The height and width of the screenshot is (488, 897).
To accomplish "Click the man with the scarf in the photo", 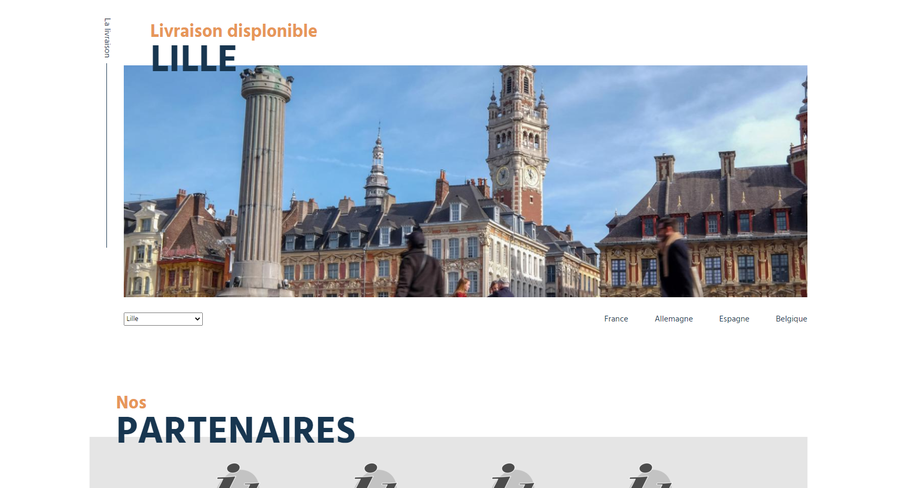I will point(676,257).
